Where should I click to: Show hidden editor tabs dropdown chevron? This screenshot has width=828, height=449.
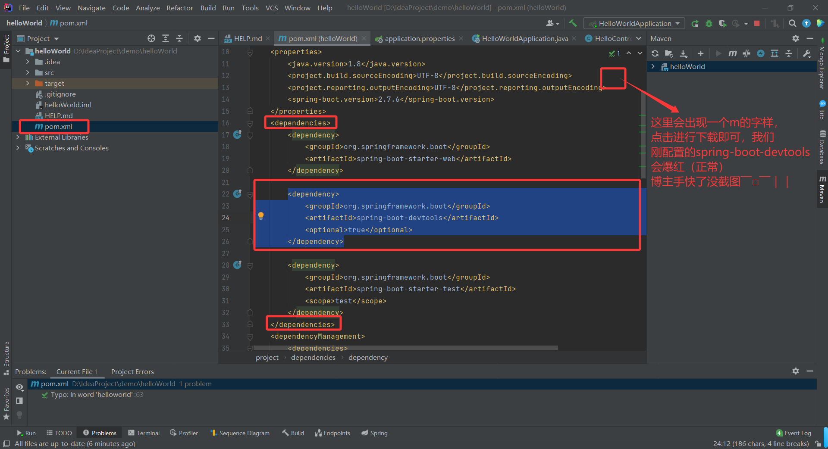pos(639,38)
